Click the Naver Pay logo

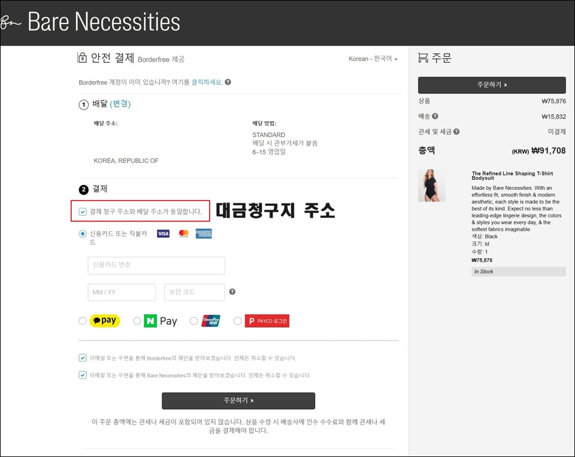point(161,321)
